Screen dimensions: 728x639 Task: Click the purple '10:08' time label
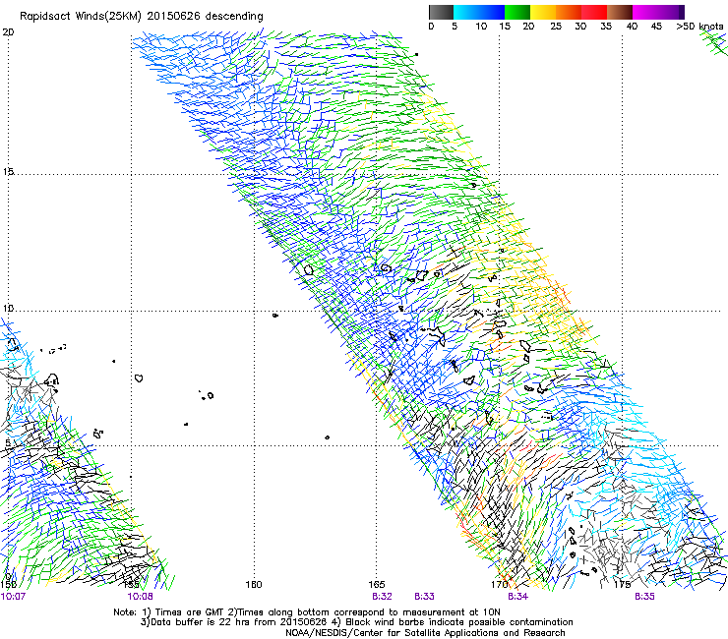pos(141,597)
